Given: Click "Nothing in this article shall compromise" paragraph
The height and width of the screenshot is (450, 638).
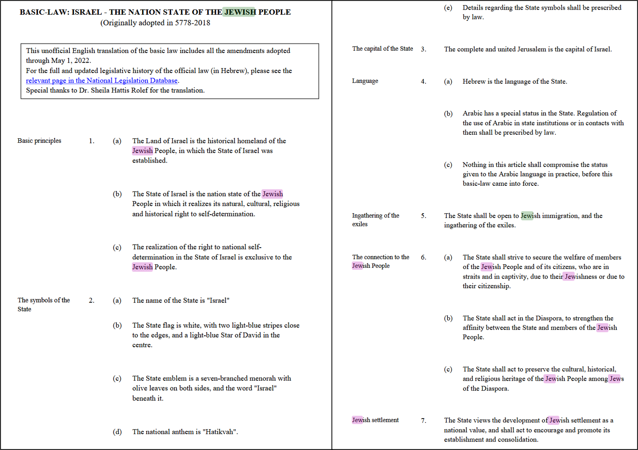Looking at the screenshot, I should [x=537, y=174].
